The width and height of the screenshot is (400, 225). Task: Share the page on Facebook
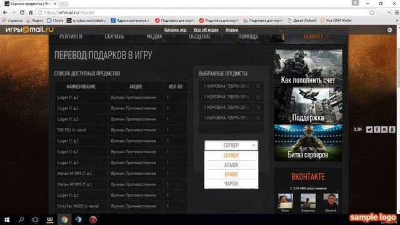(x=377, y=129)
